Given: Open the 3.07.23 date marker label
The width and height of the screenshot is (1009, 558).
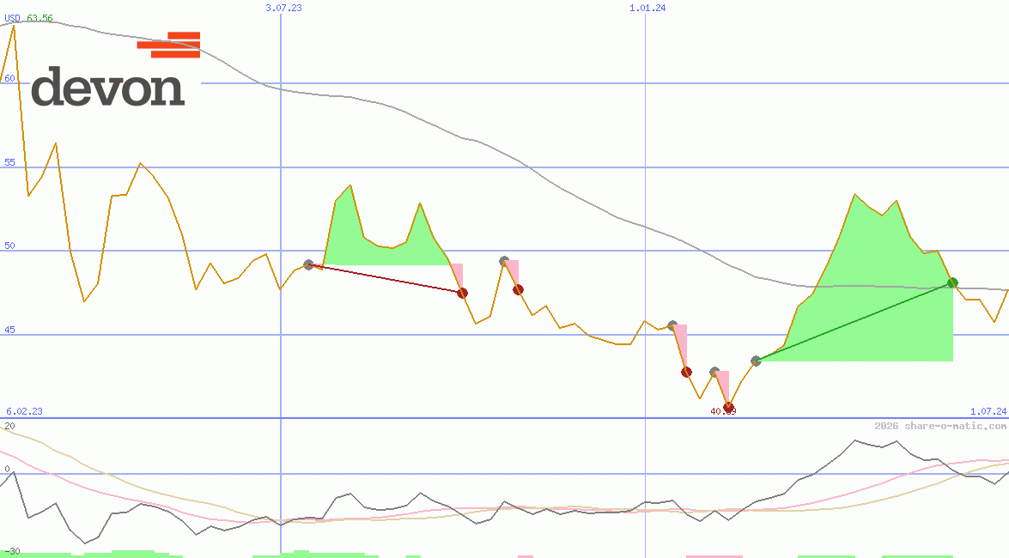Looking at the screenshot, I should (x=285, y=9).
